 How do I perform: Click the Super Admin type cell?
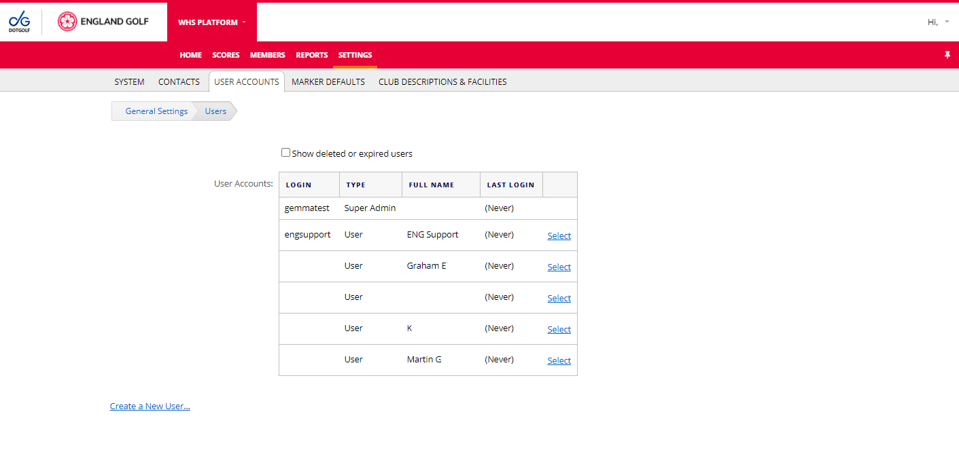pyautogui.click(x=370, y=208)
